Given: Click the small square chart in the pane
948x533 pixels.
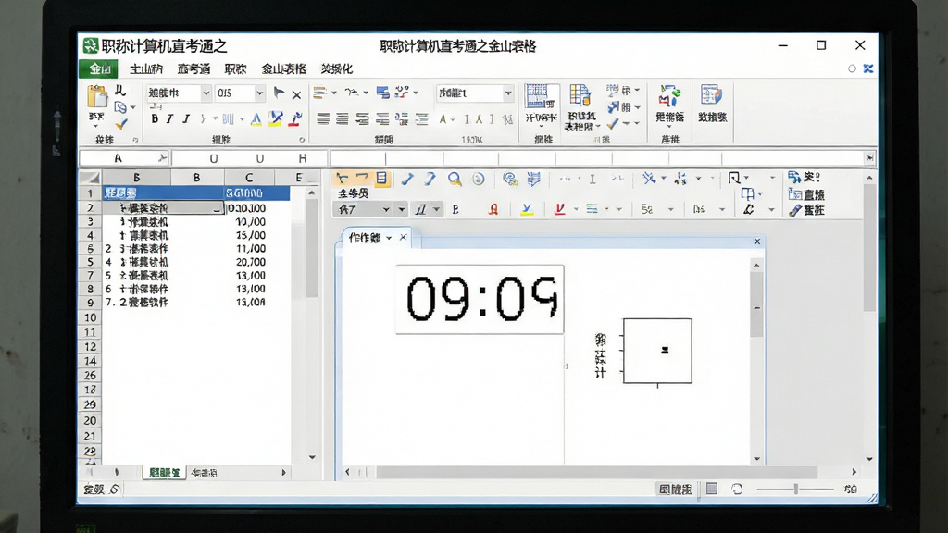Looking at the screenshot, I should (658, 351).
